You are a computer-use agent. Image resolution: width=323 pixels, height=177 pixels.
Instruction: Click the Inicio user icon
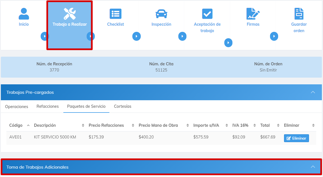[24, 14]
